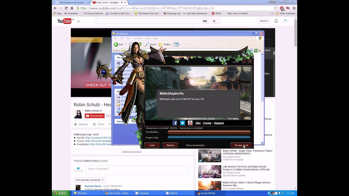Click the Trimite share button
This screenshot has width=349, height=196.
pyautogui.click(x=98, y=124)
